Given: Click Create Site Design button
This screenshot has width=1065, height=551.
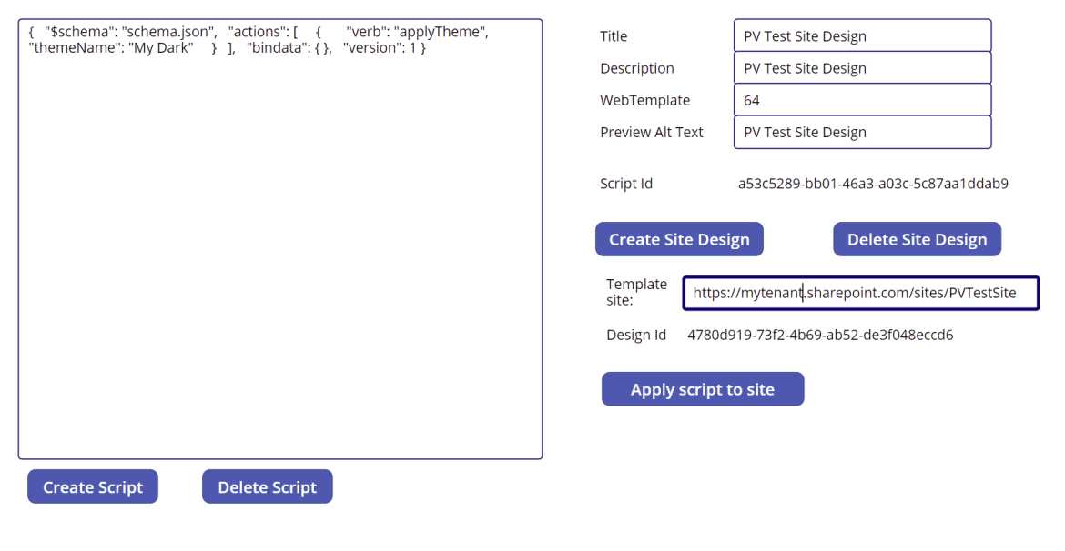Looking at the screenshot, I should coord(679,239).
